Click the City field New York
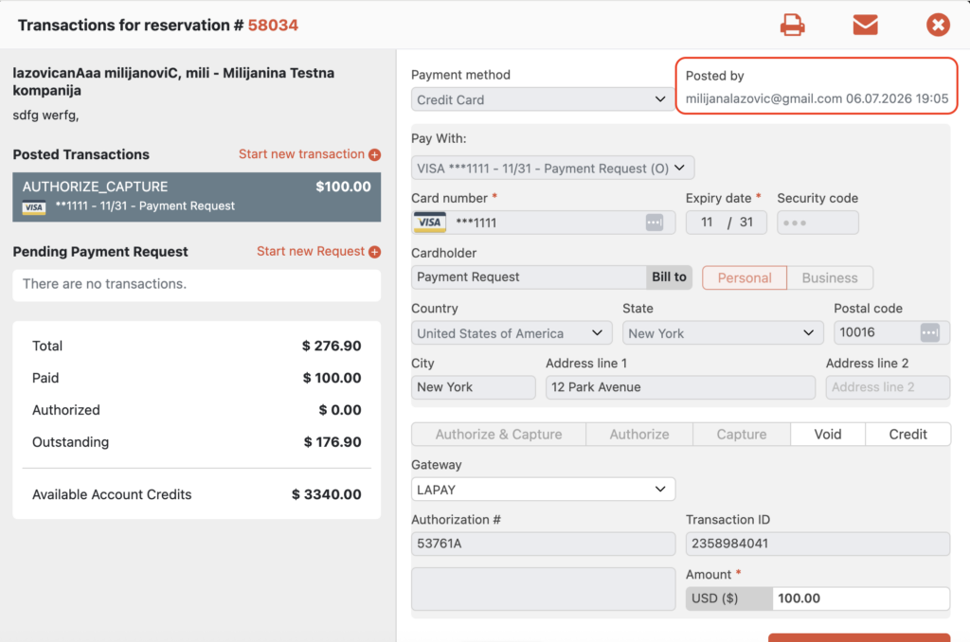The width and height of the screenshot is (970, 642). [474, 387]
